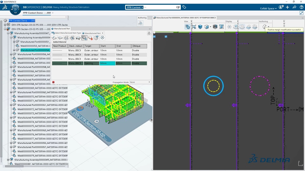Click the search input field in top bar
Image resolution: width=305 pixels, height=171 pixels.
click(159, 7)
